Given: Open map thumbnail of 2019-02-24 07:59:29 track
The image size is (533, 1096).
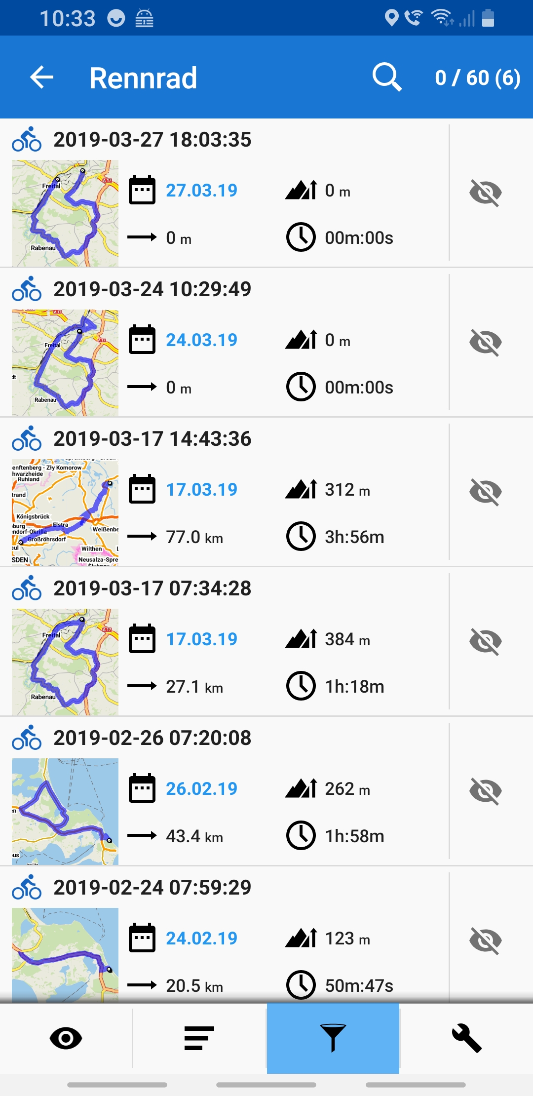Looking at the screenshot, I should pyautogui.click(x=65, y=955).
